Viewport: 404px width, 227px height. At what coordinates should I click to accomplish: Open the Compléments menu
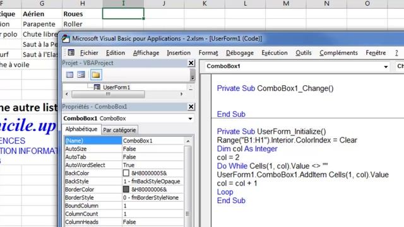tap(338, 53)
